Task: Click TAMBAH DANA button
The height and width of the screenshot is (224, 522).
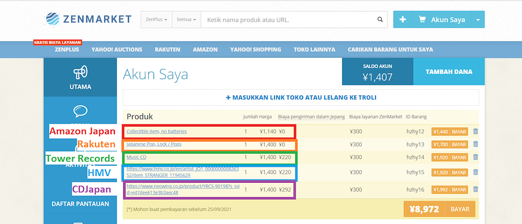Action: pos(449,72)
